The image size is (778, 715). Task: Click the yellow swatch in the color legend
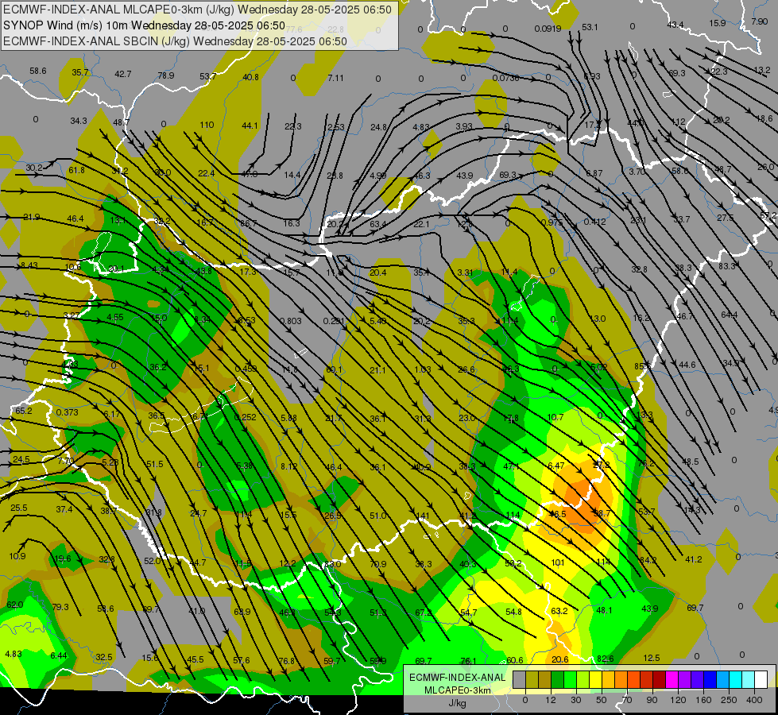click(596, 679)
